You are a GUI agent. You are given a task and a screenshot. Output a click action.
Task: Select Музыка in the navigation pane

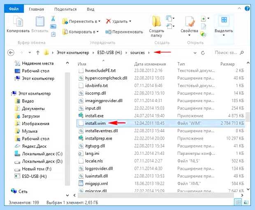click(x=30, y=131)
